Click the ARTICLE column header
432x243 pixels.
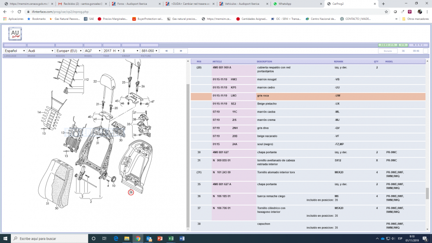(217, 62)
